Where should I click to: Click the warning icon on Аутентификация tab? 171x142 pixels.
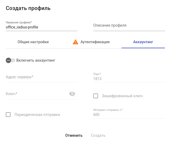(76, 42)
